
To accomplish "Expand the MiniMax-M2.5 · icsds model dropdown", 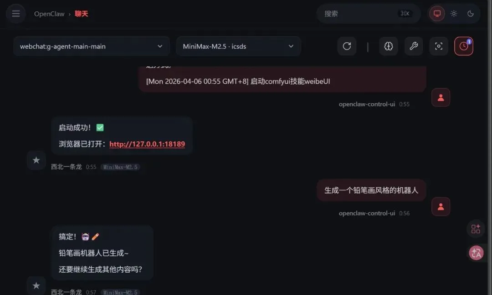I will pyautogui.click(x=238, y=46).
